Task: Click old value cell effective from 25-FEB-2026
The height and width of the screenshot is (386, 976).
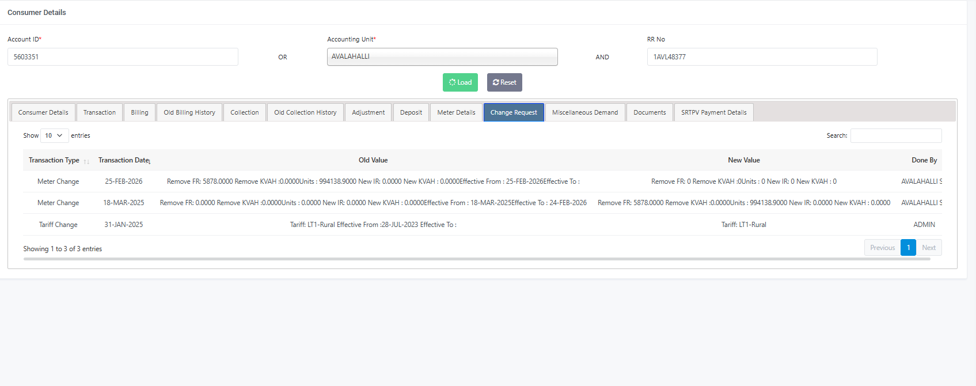Action: pyautogui.click(x=373, y=181)
